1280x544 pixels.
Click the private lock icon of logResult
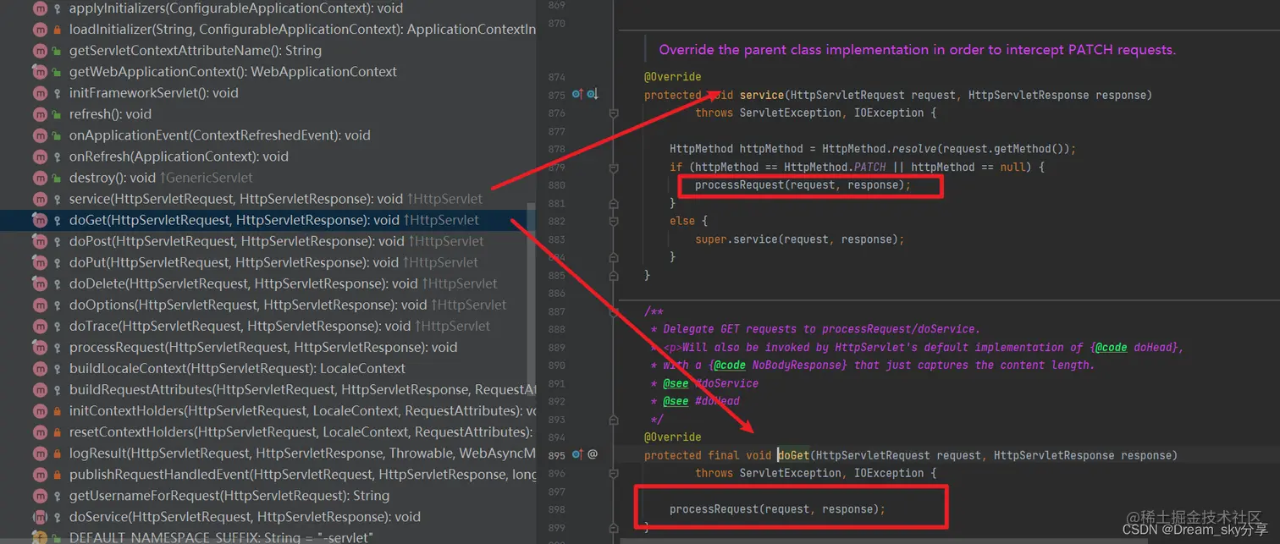click(58, 453)
